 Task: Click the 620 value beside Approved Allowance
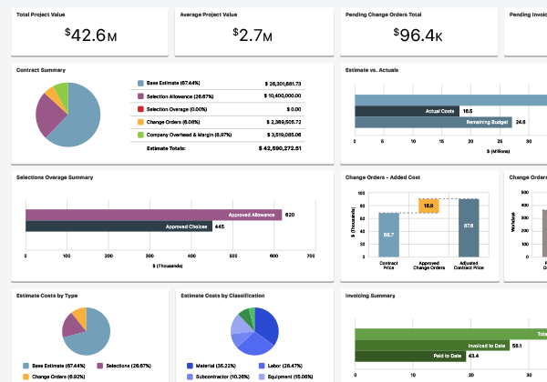tap(290, 215)
